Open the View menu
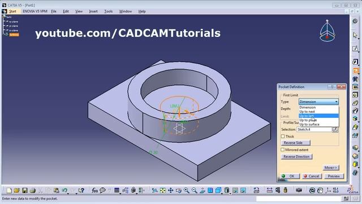This screenshot has width=362, height=204. coord(79,11)
